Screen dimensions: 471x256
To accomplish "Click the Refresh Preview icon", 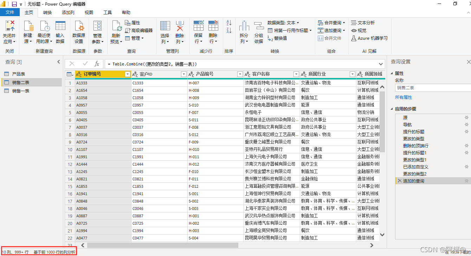I will tap(116, 26).
